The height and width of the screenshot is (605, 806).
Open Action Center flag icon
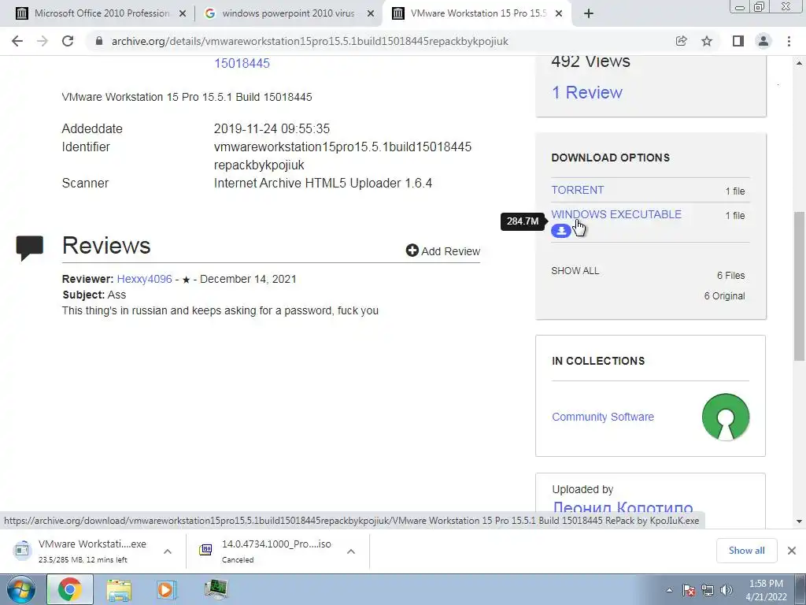coord(689,591)
